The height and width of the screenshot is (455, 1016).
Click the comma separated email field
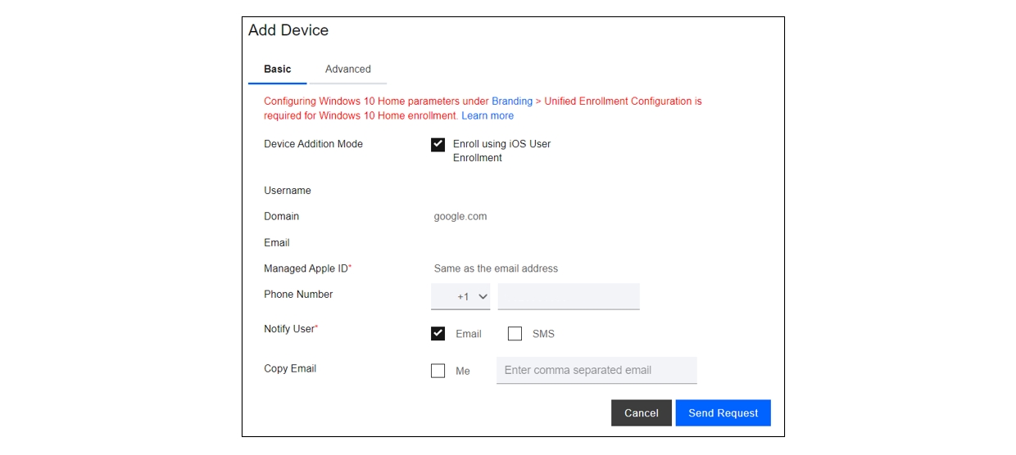[596, 370]
